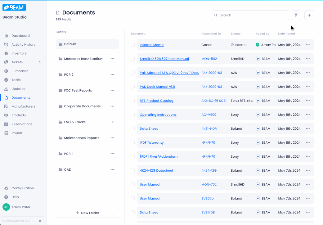
Task: Check the PAK Dock Manual v1.0 checkbox
Action: [133, 87]
